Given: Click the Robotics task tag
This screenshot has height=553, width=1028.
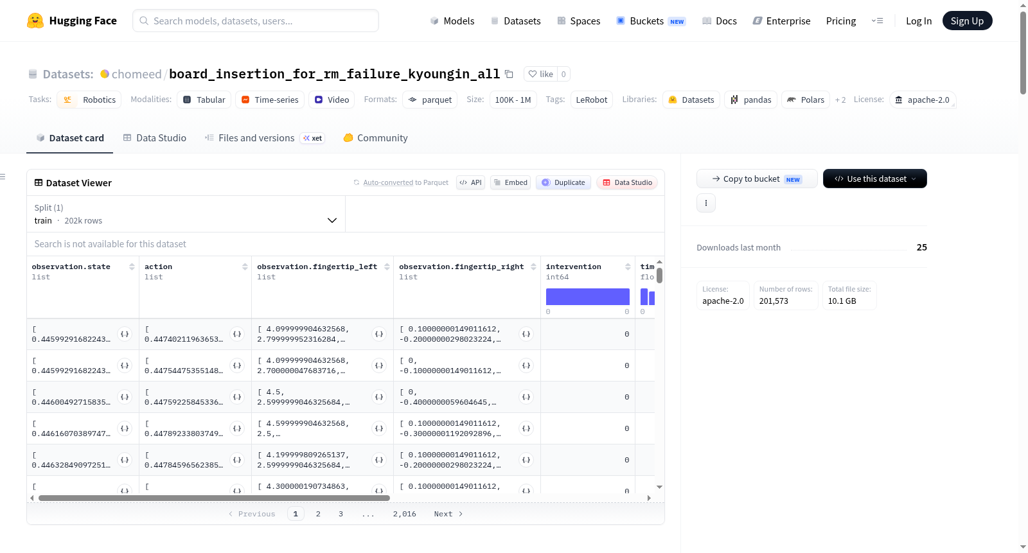Looking at the screenshot, I should point(89,100).
